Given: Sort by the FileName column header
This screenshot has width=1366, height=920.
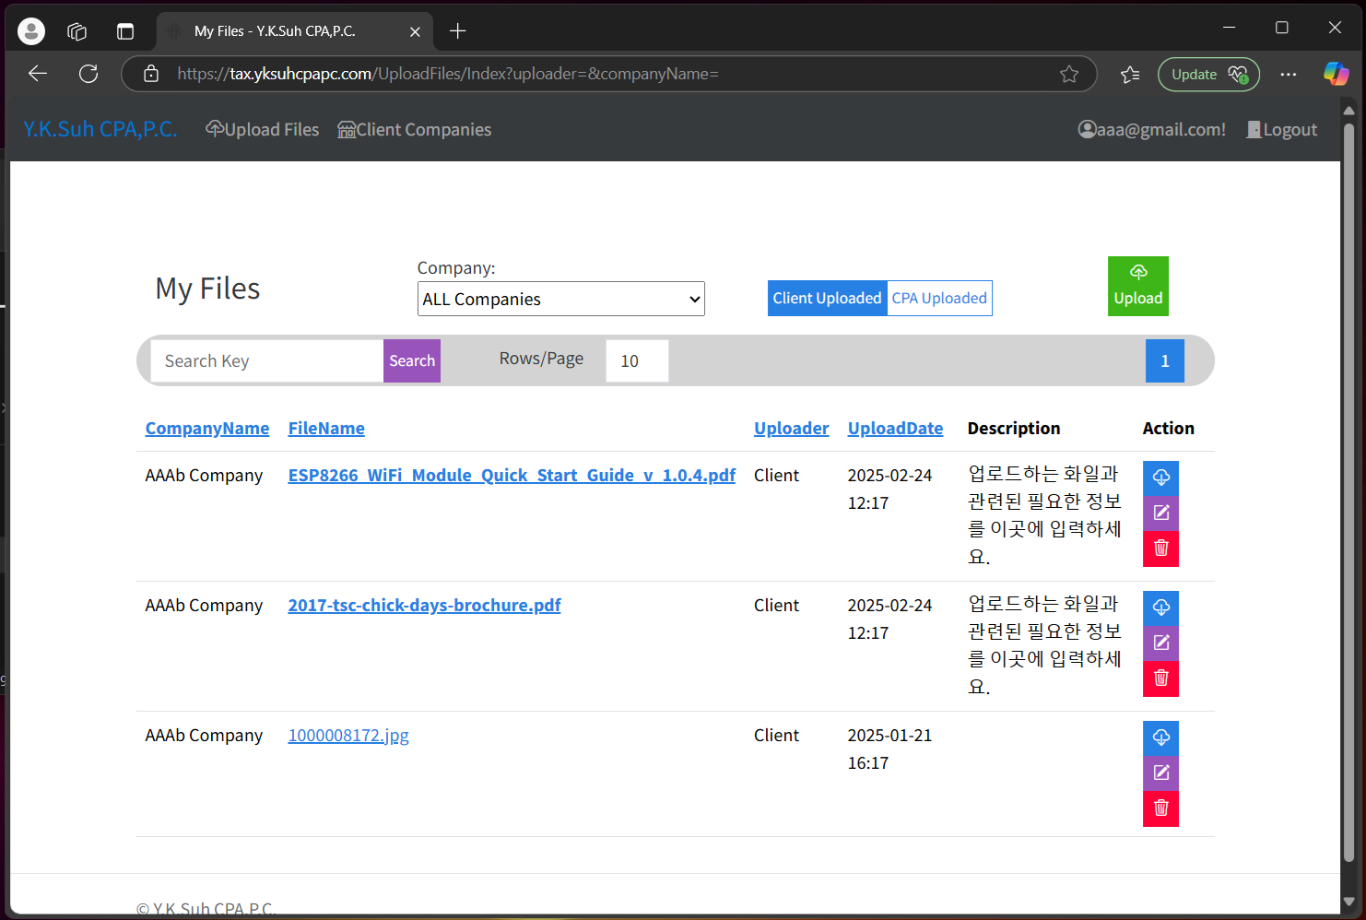Looking at the screenshot, I should click(x=326, y=428).
